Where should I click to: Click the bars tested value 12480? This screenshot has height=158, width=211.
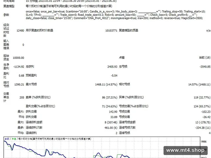coord(20,31)
